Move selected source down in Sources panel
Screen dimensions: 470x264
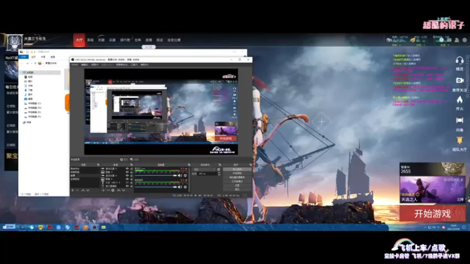[123, 190]
